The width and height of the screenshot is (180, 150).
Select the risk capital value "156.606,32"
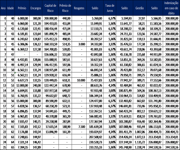51,54
